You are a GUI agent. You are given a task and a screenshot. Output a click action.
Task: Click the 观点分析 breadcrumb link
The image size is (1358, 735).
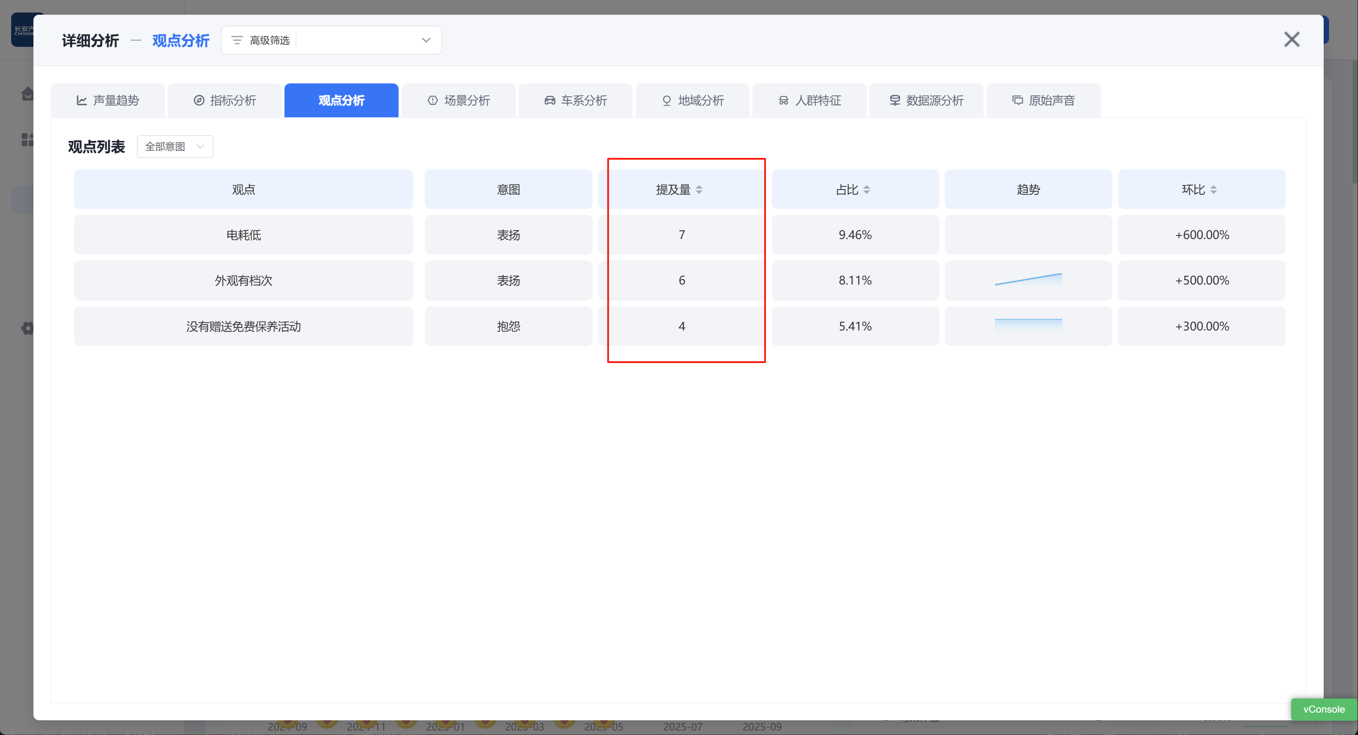tap(181, 41)
